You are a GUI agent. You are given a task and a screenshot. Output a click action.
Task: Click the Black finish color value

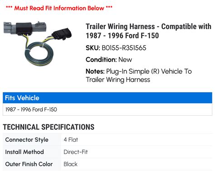70,164
